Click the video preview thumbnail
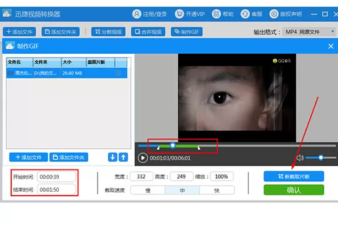This screenshot has height=225, width=338. click(x=237, y=97)
